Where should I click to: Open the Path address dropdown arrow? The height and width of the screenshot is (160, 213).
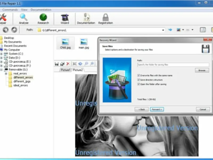point(163,30)
